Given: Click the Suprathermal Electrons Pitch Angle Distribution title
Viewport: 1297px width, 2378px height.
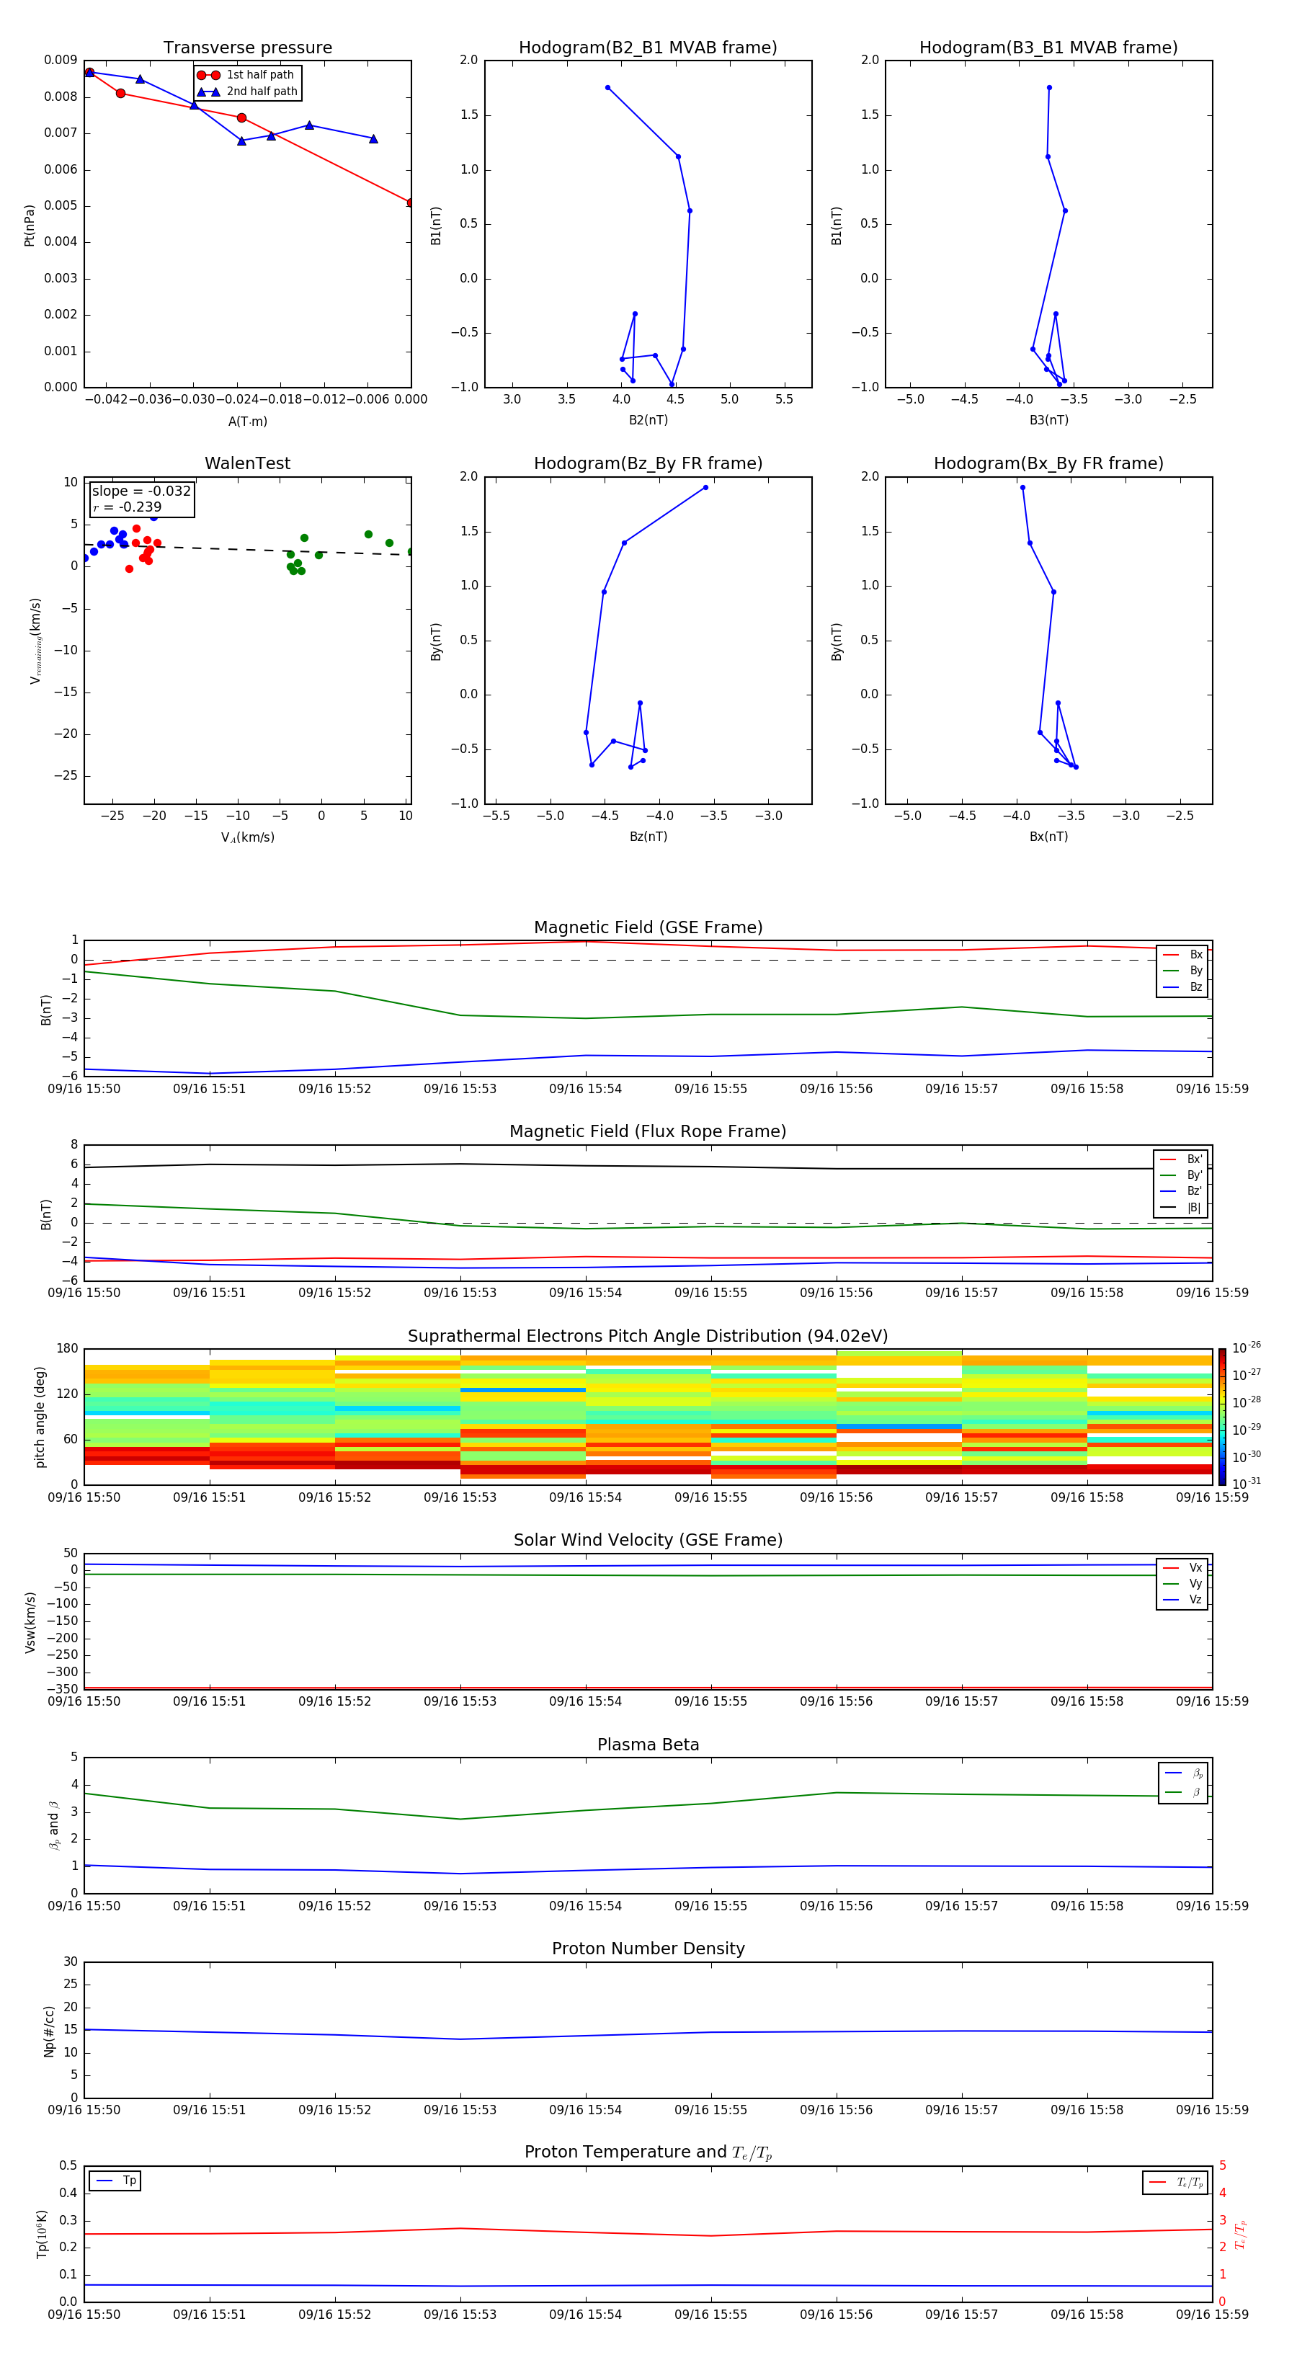Looking at the screenshot, I should point(648,1336).
